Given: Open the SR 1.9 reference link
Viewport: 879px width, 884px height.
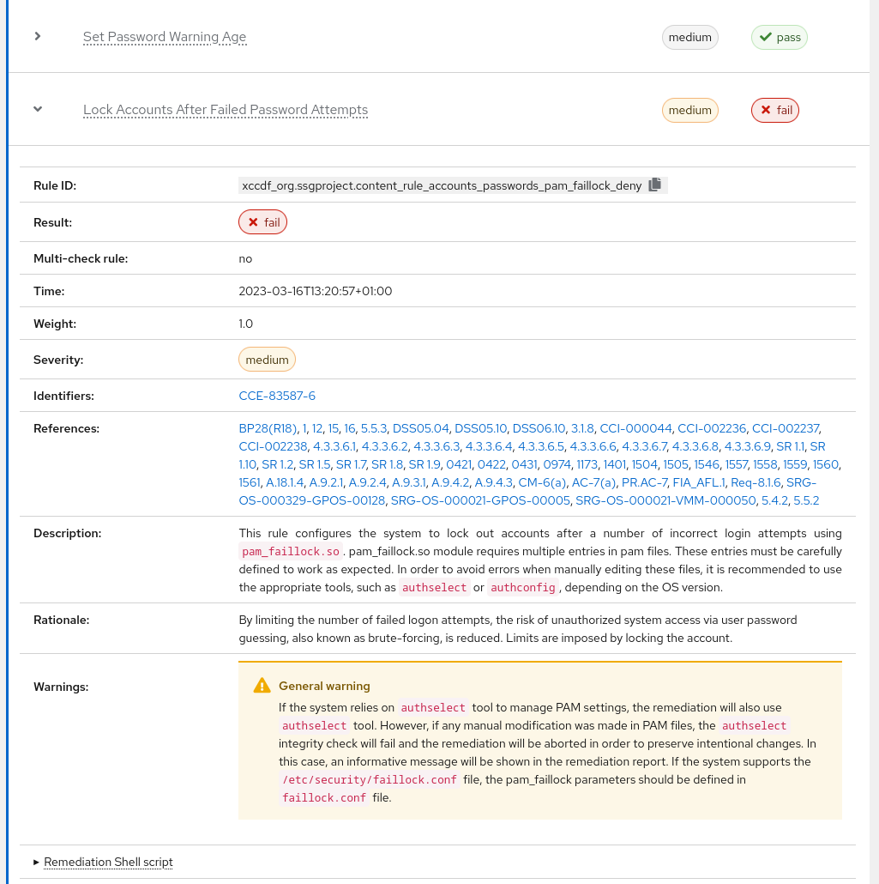Looking at the screenshot, I should pos(424,464).
